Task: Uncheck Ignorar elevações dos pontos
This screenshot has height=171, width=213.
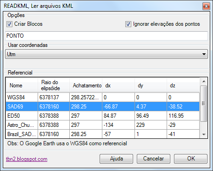Action: [128, 24]
